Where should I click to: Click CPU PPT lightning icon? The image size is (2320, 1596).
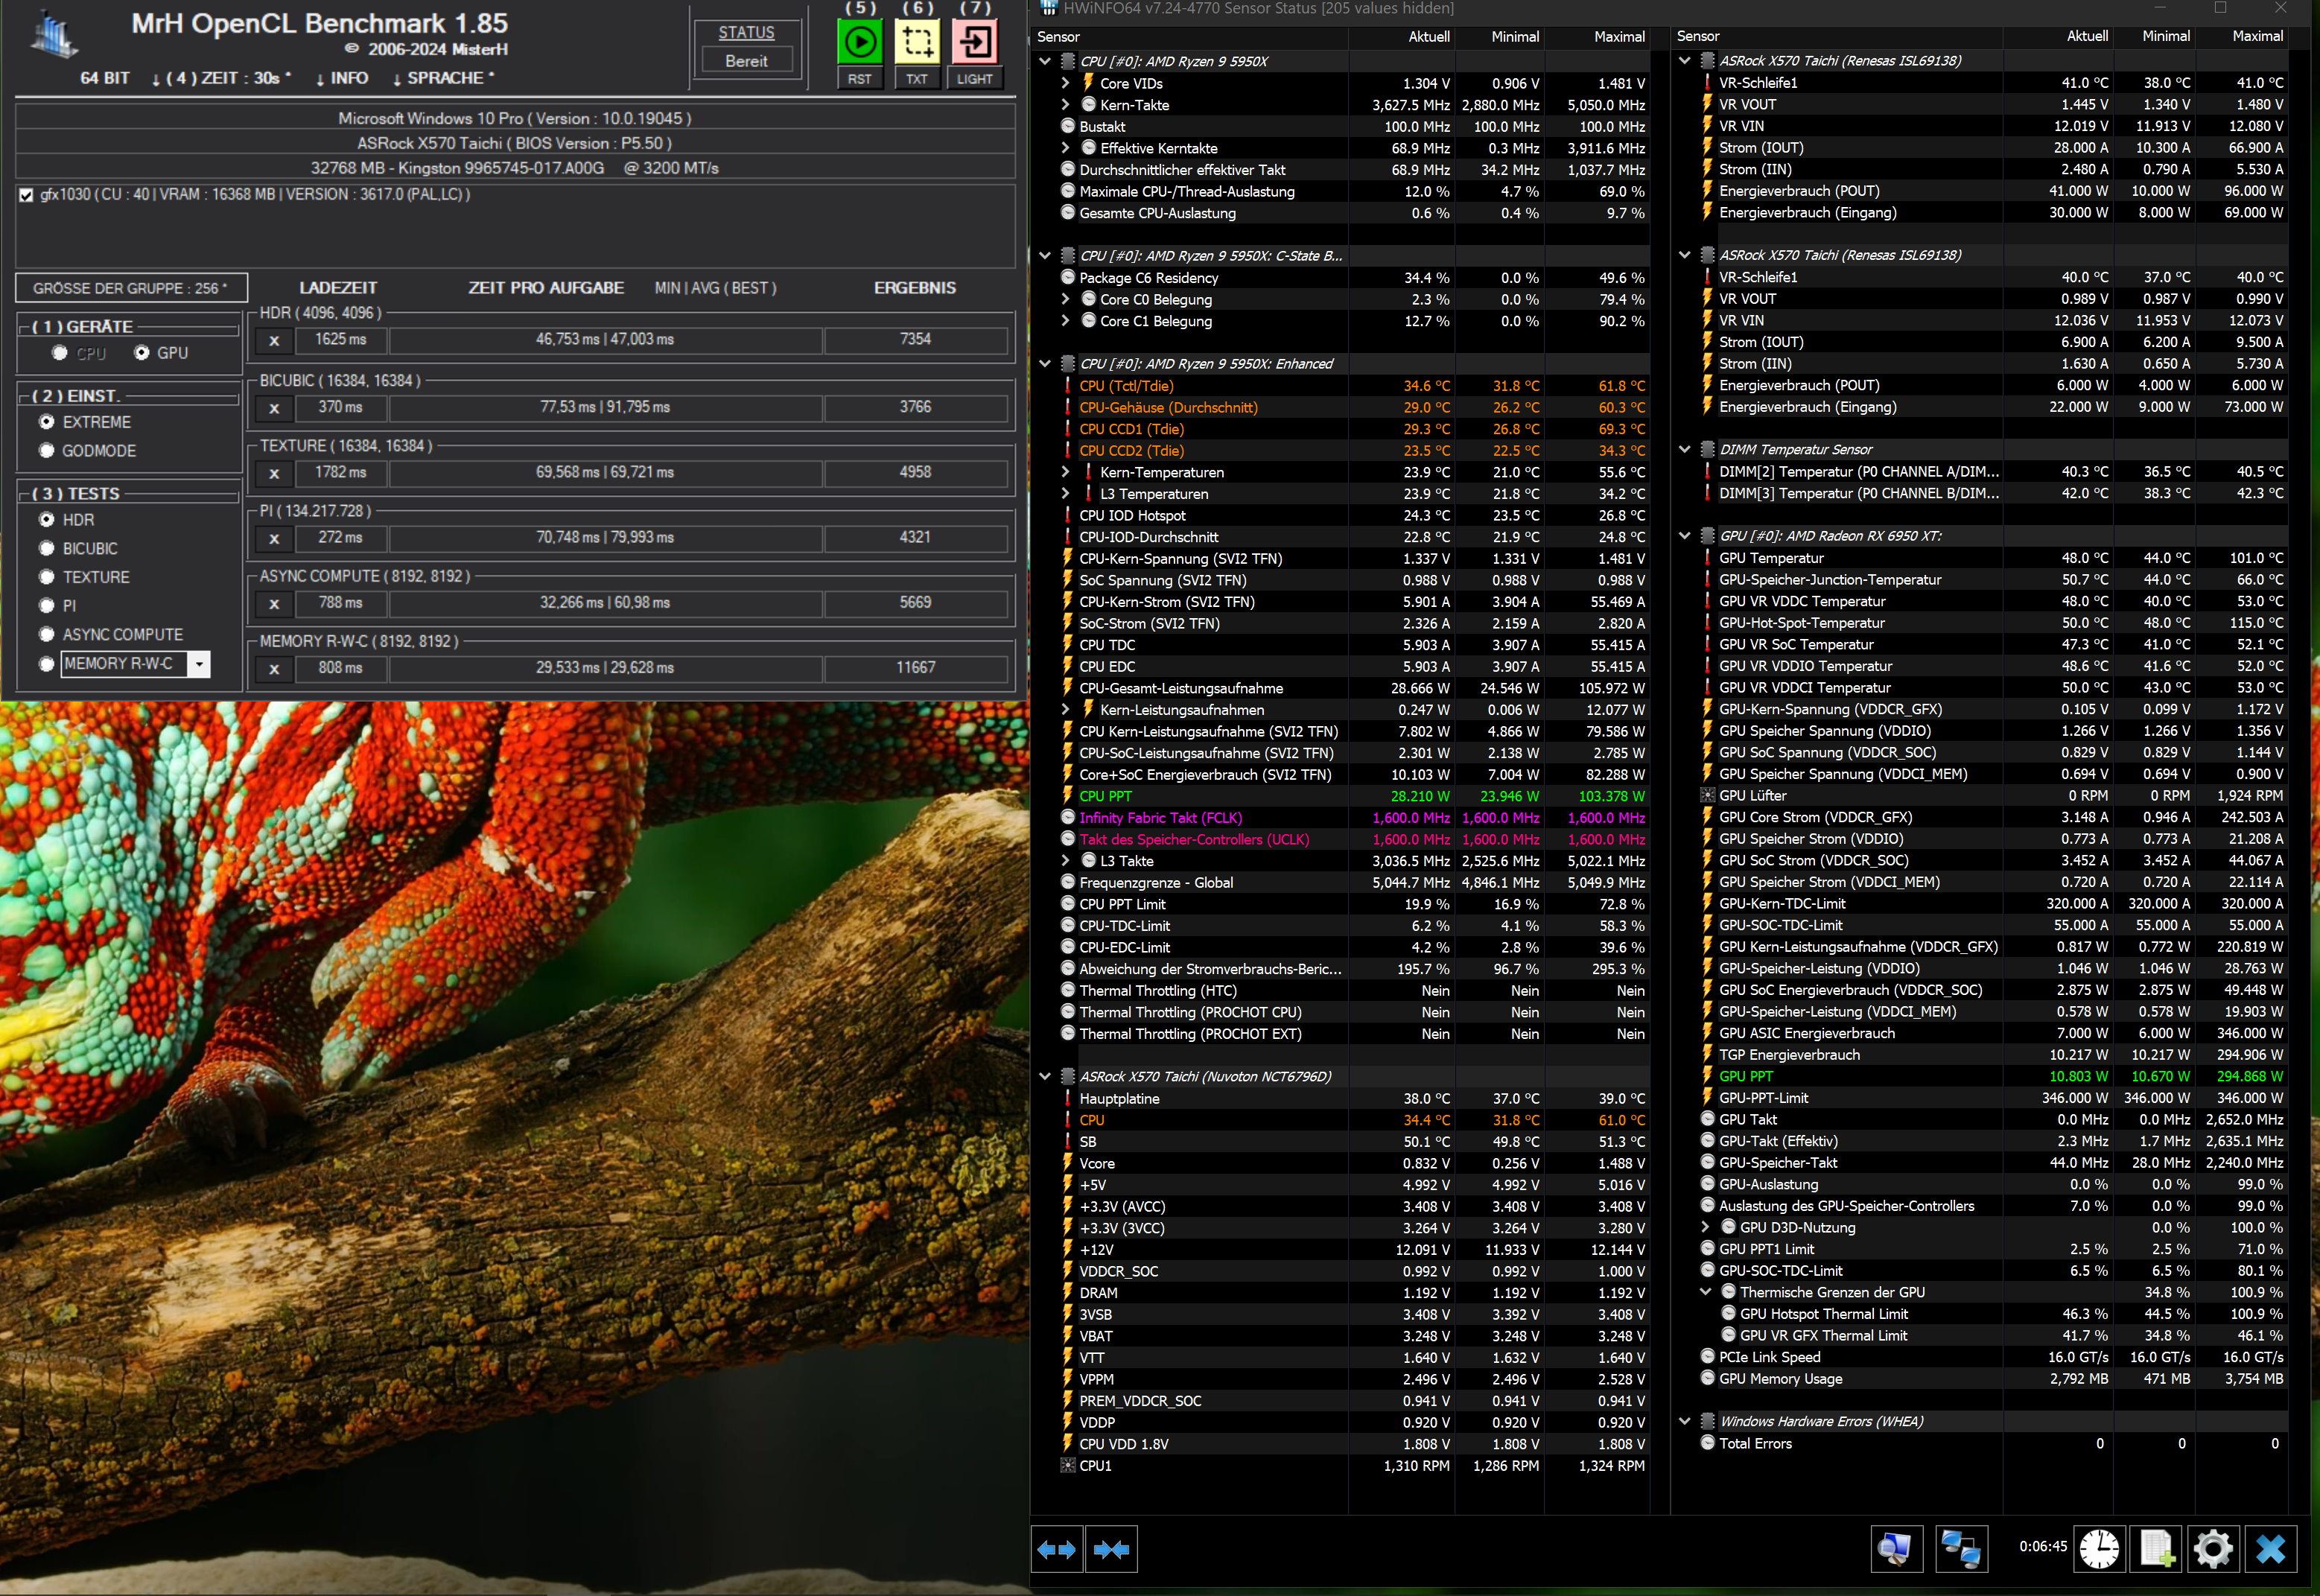click(1068, 797)
